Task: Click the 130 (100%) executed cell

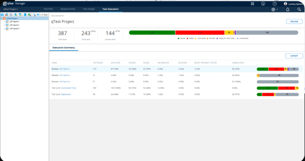Action: point(116,88)
